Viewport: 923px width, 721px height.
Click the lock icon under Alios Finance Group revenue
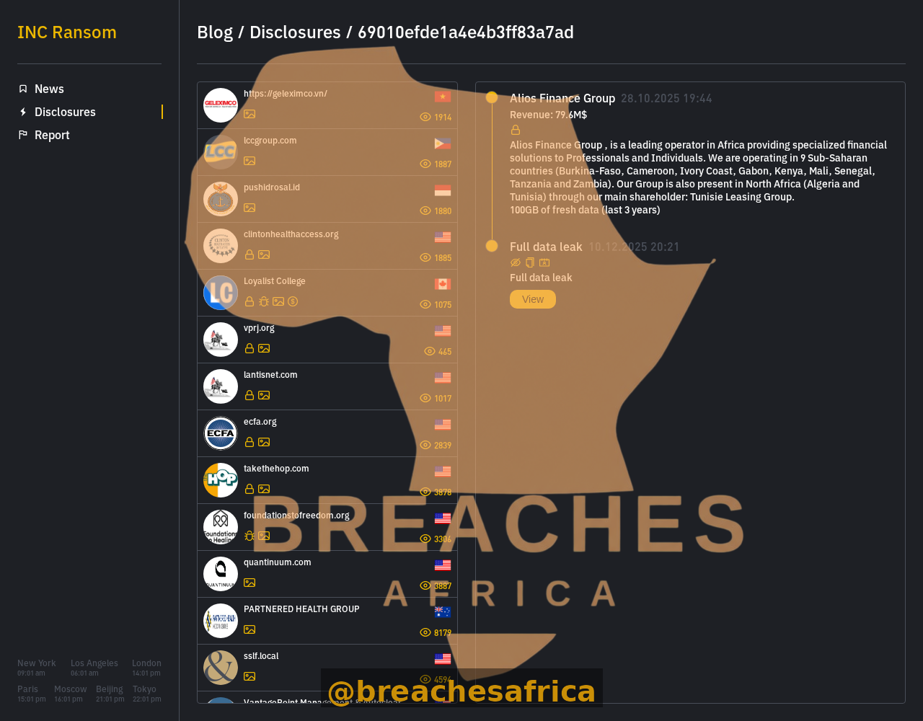point(516,130)
